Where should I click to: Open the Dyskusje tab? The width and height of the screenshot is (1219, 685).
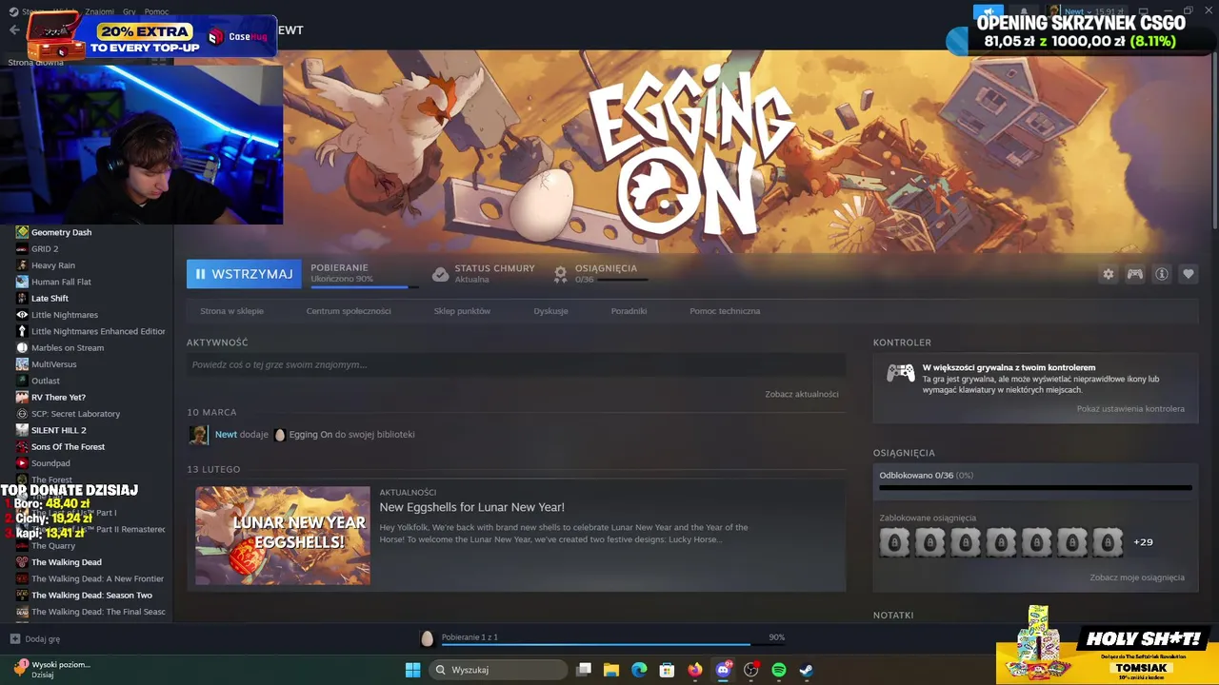(550, 311)
